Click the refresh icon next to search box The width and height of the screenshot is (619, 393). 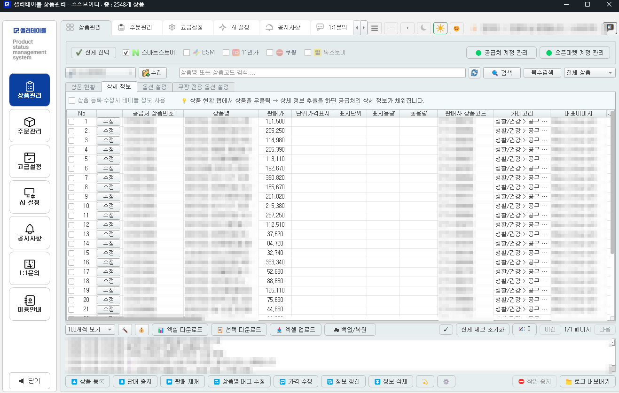pos(474,73)
